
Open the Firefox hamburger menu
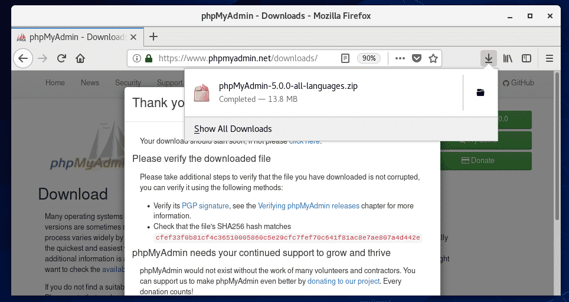tap(550, 58)
